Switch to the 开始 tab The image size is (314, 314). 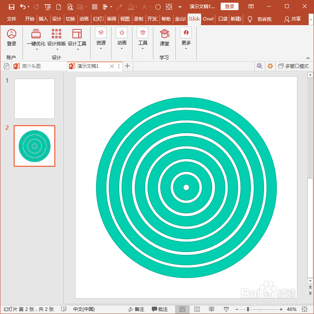coord(30,19)
